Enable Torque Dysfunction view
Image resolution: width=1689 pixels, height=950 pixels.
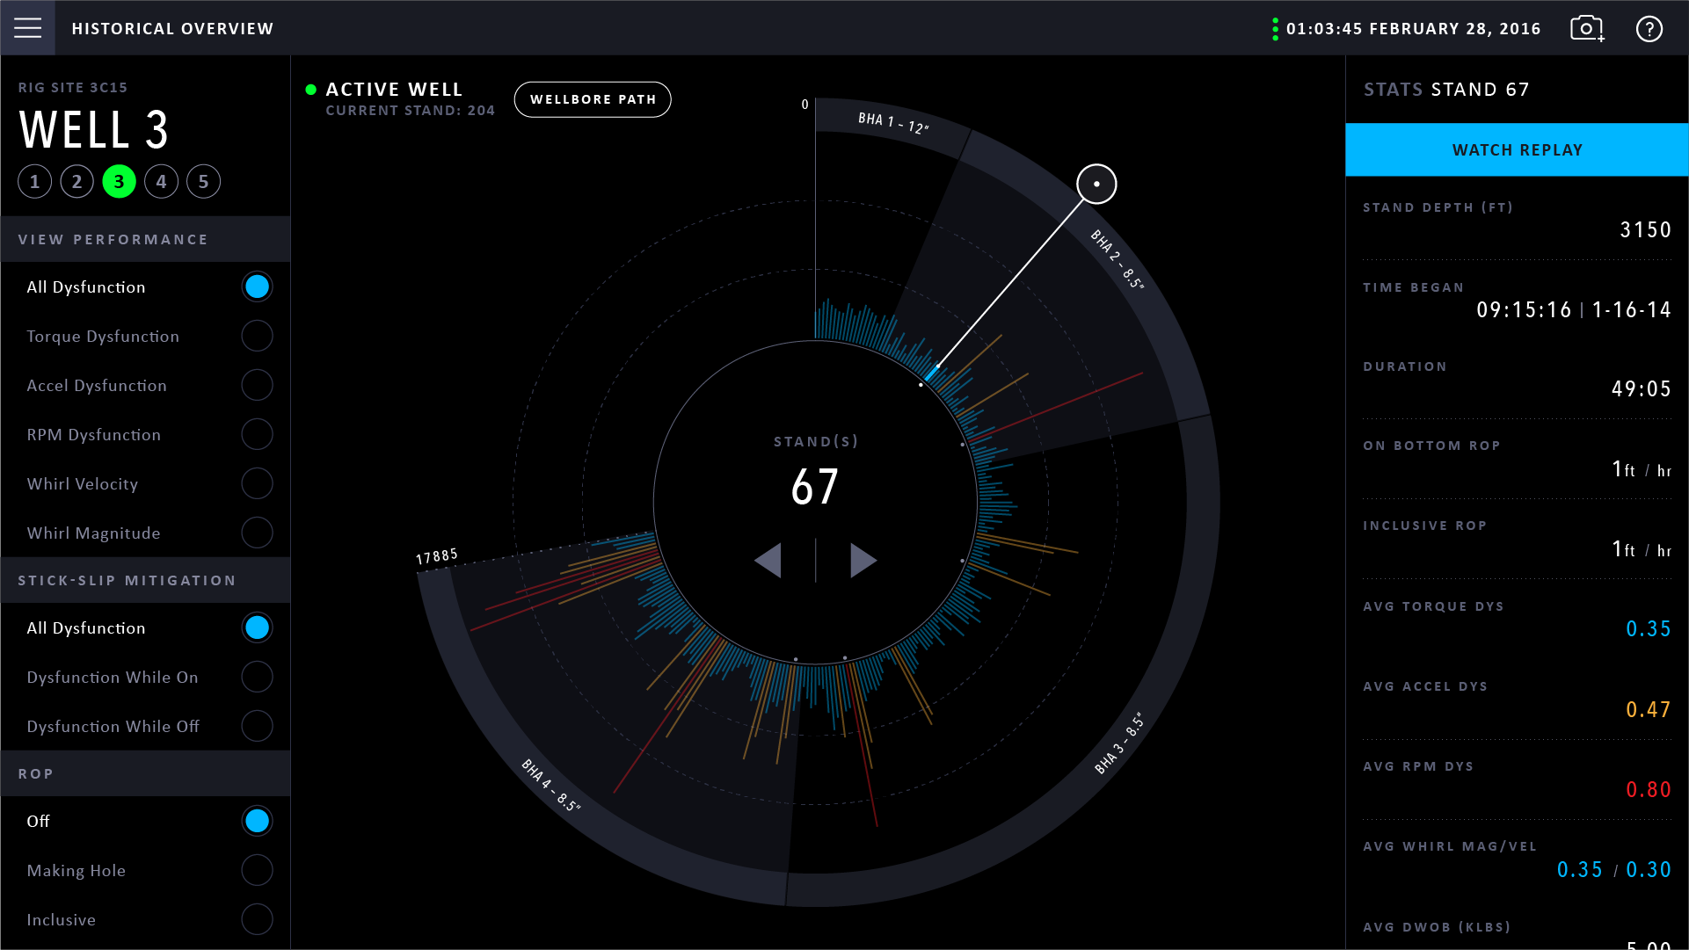click(x=257, y=336)
